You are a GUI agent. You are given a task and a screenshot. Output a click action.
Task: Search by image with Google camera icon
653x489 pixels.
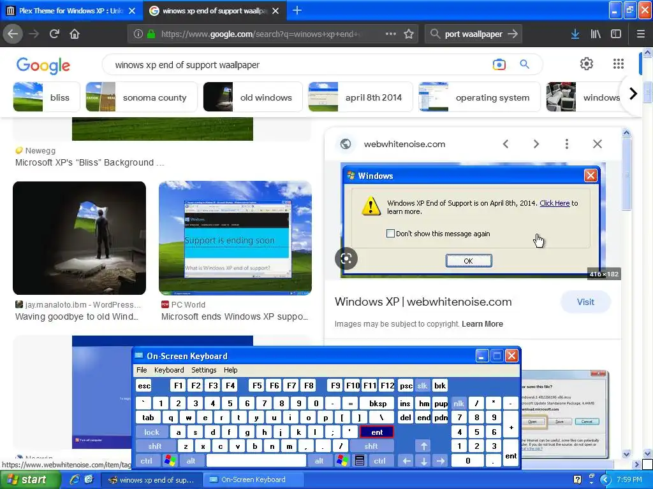pos(499,64)
